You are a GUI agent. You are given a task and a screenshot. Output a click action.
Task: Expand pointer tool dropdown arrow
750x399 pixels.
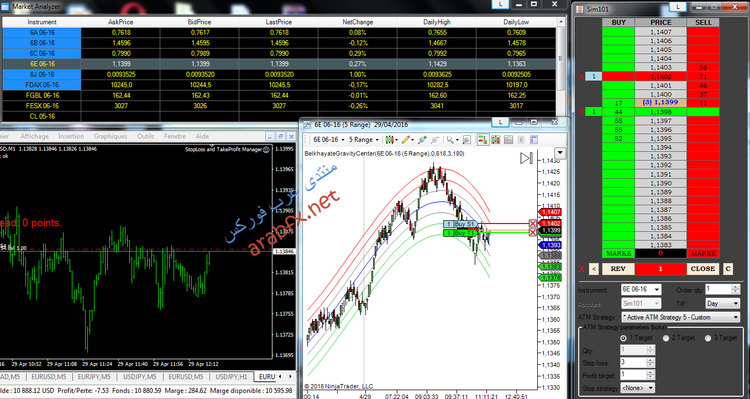[457, 140]
